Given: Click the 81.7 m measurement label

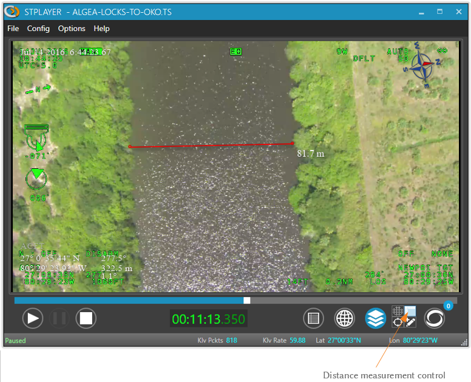Looking at the screenshot, I should coord(311,154).
